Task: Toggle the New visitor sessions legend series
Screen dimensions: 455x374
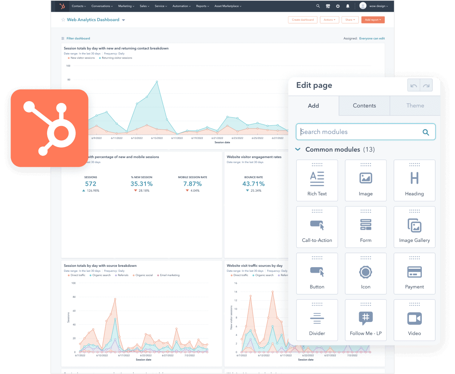Action: pos(81,58)
